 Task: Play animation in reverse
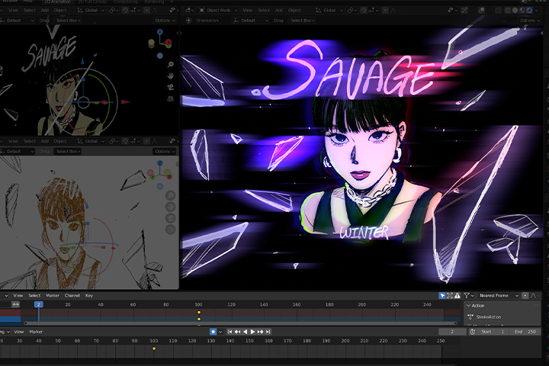click(x=245, y=332)
